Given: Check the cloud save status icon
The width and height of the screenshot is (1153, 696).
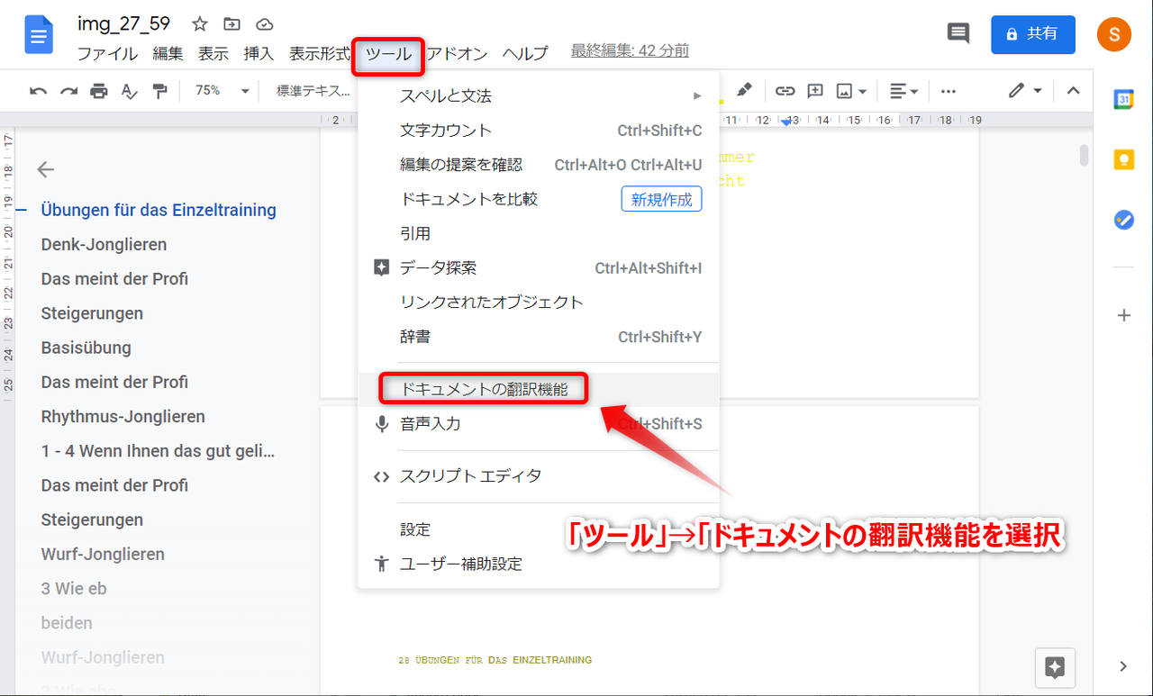Looking at the screenshot, I should click(x=265, y=24).
